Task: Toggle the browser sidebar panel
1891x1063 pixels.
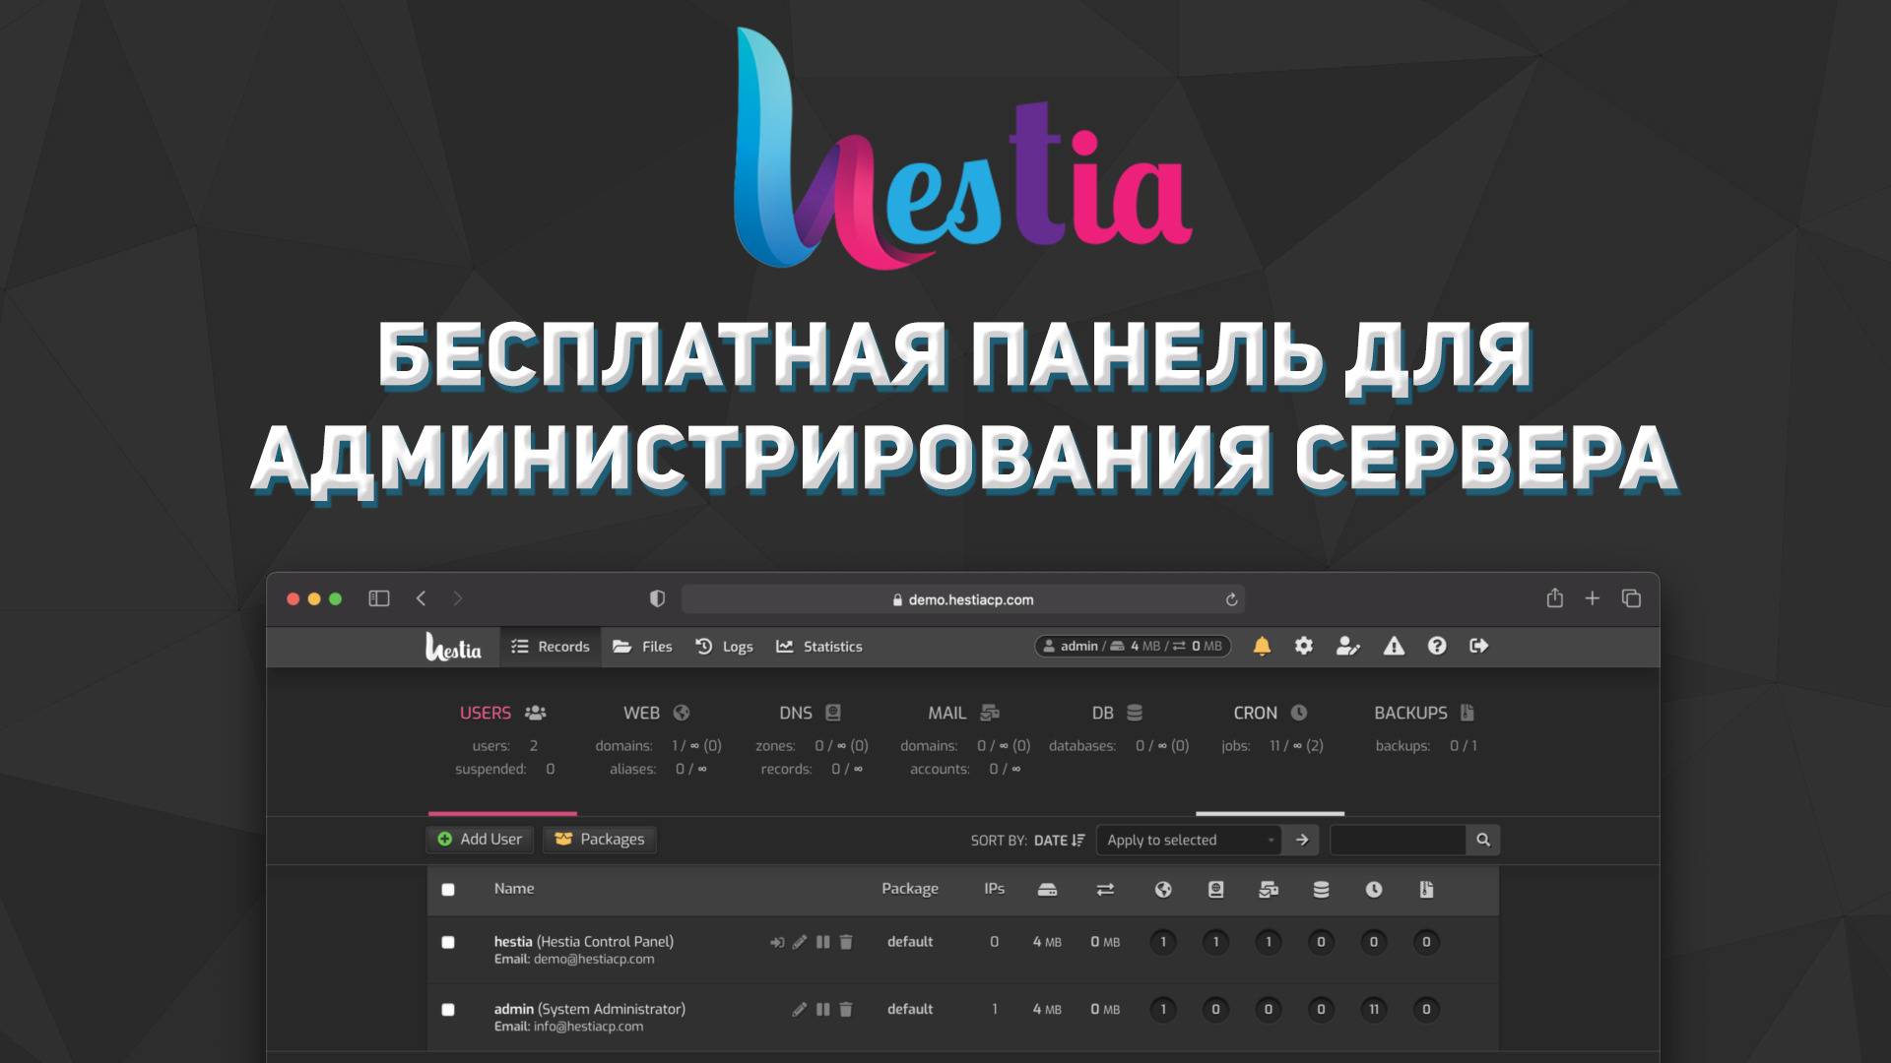Action: coord(379,598)
